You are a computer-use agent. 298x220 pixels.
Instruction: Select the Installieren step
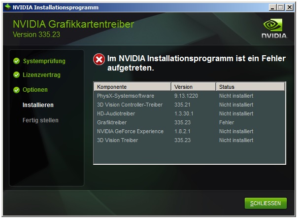38,105
